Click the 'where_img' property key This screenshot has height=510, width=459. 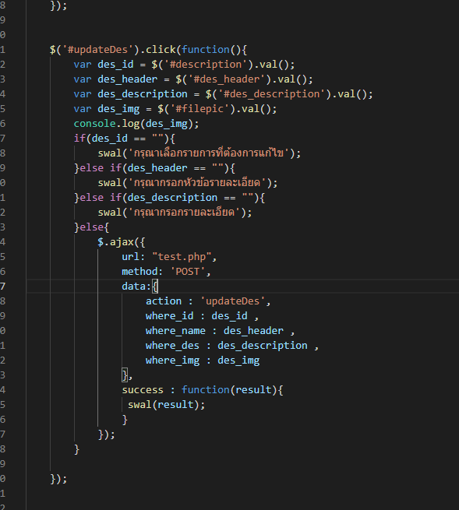[x=172, y=361]
